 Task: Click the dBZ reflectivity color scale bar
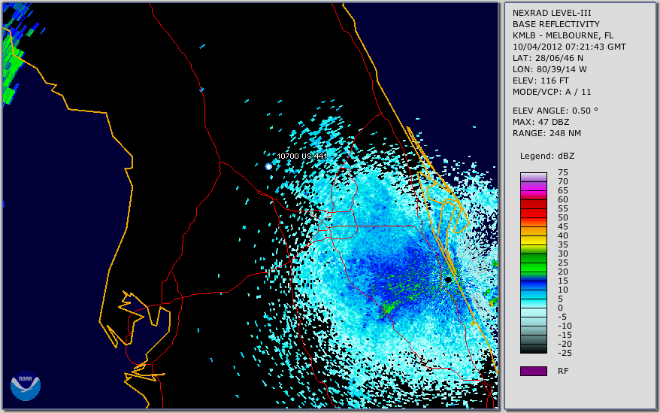[533, 263]
